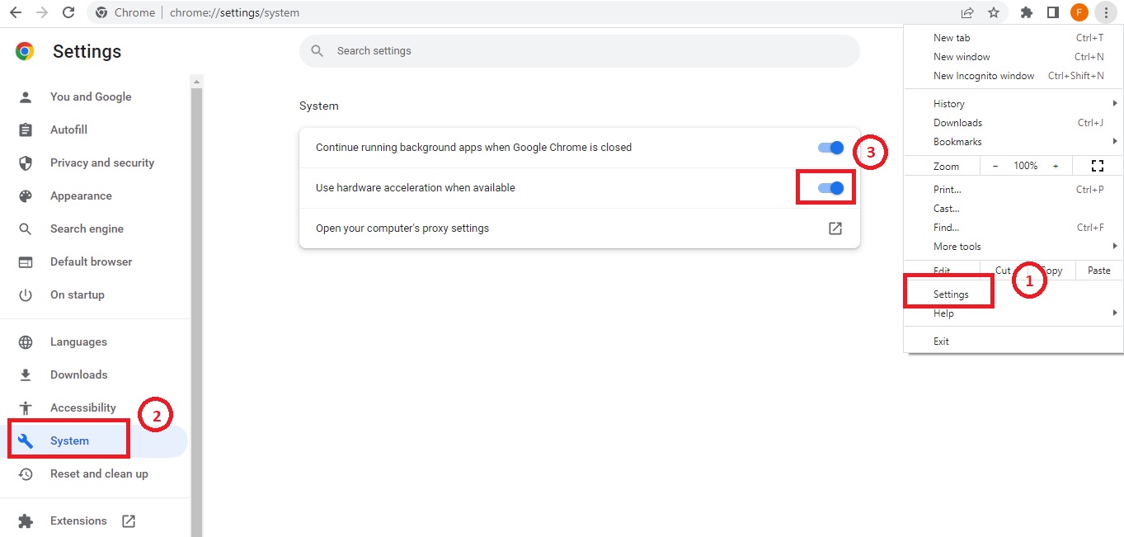
Task: Choose Print from the menu
Action: [1013, 190]
